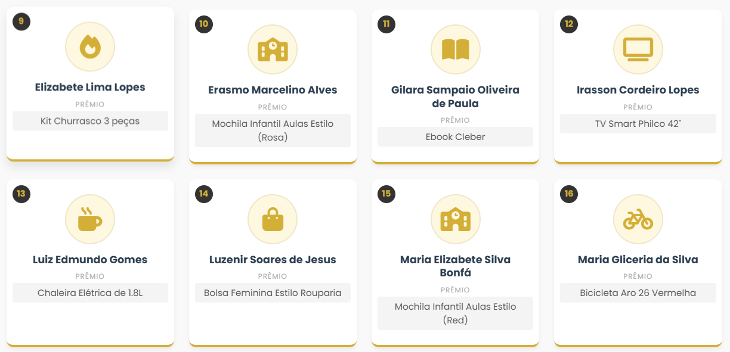
Task: Click the name Gilara Sampaio Oliveira de Paula
Action: [456, 96]
